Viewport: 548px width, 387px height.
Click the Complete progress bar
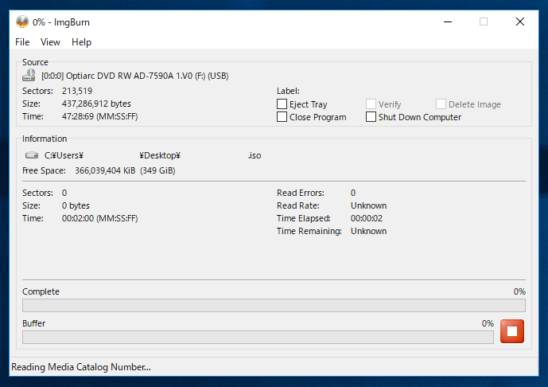click(x=274, y=305)
